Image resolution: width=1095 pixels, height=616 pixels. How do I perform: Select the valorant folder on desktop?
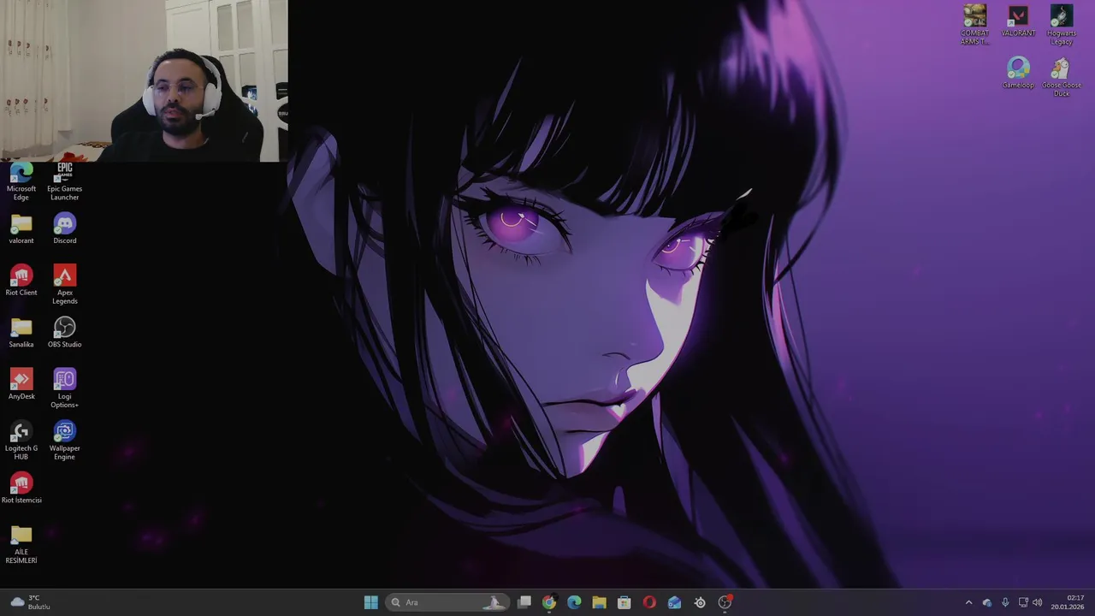21,229
